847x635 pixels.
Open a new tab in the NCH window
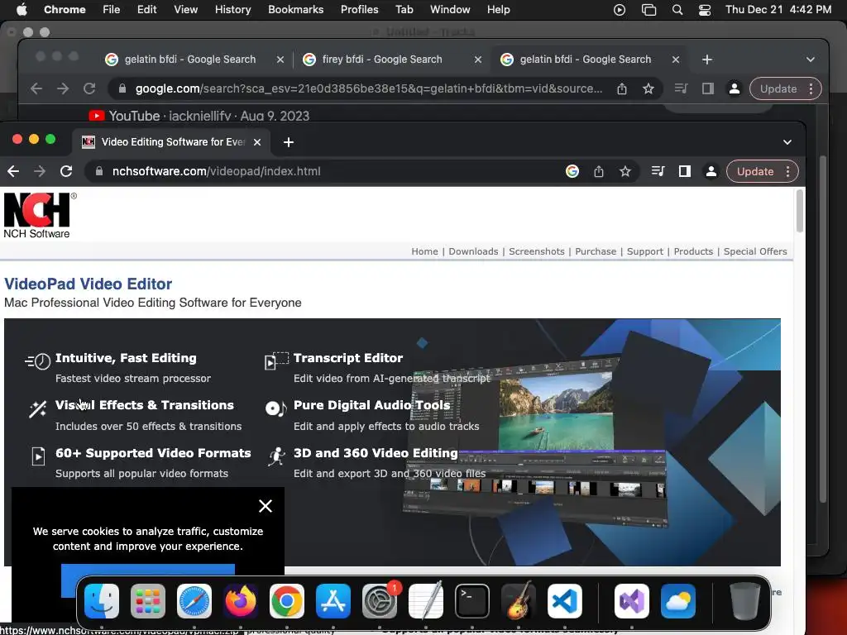point(289,142)
